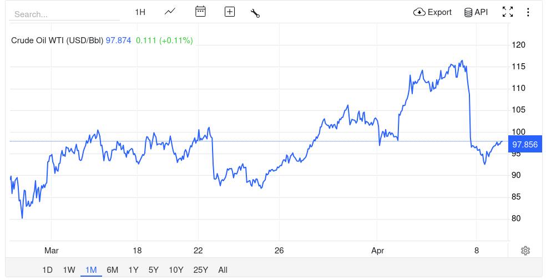Click the 18 date axis label
The width and height of the screenshot is (546, 280).
point(137,251)
